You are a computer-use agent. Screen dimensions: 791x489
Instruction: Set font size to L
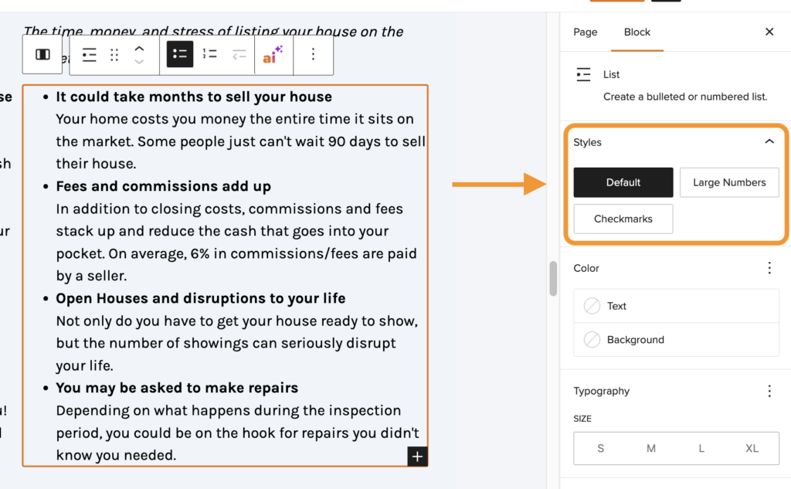click(x=701, y=448)
